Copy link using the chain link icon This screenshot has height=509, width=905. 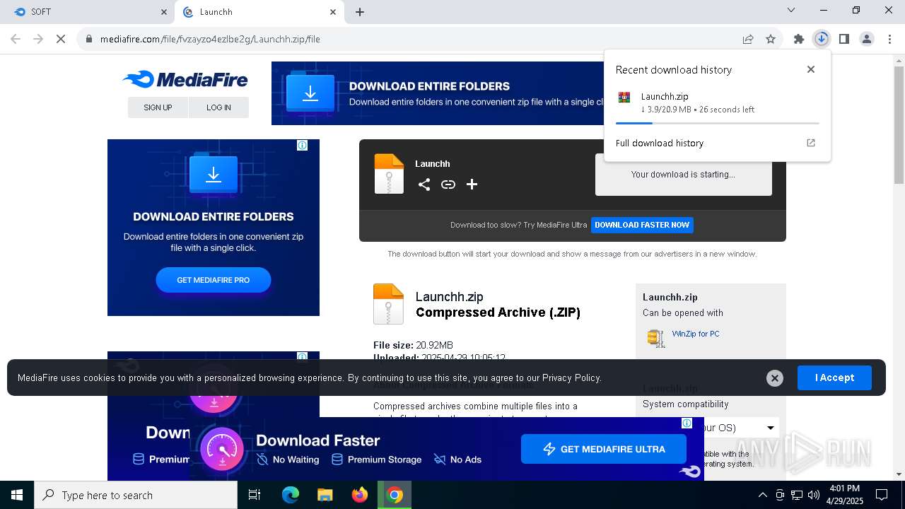[x=448, y=185]
